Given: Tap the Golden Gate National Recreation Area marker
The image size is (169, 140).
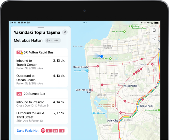Looking at the screenshot, I should click(x=131, y=26).
